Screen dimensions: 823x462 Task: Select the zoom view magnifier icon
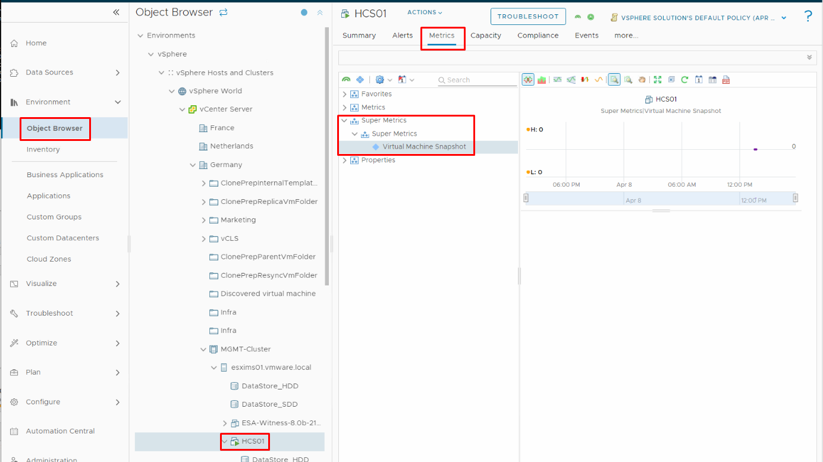(614, 80)
